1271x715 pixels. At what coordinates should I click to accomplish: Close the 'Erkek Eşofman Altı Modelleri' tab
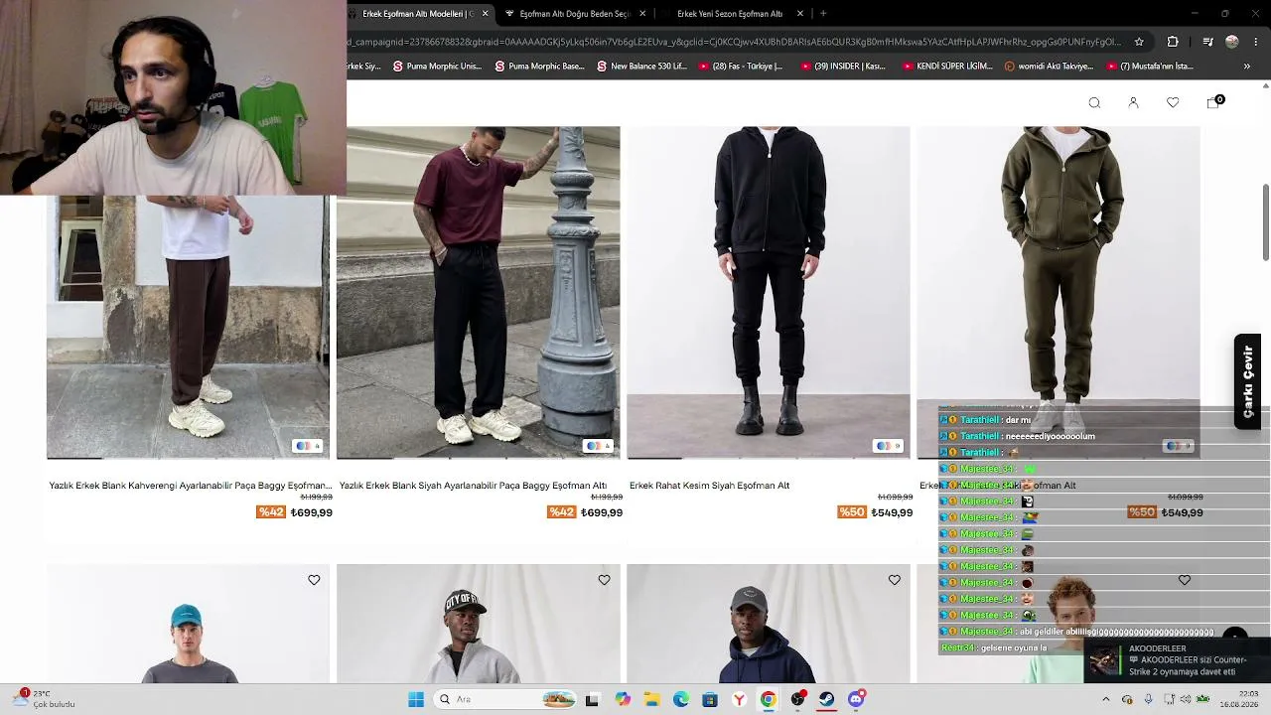tap(485, 14)
